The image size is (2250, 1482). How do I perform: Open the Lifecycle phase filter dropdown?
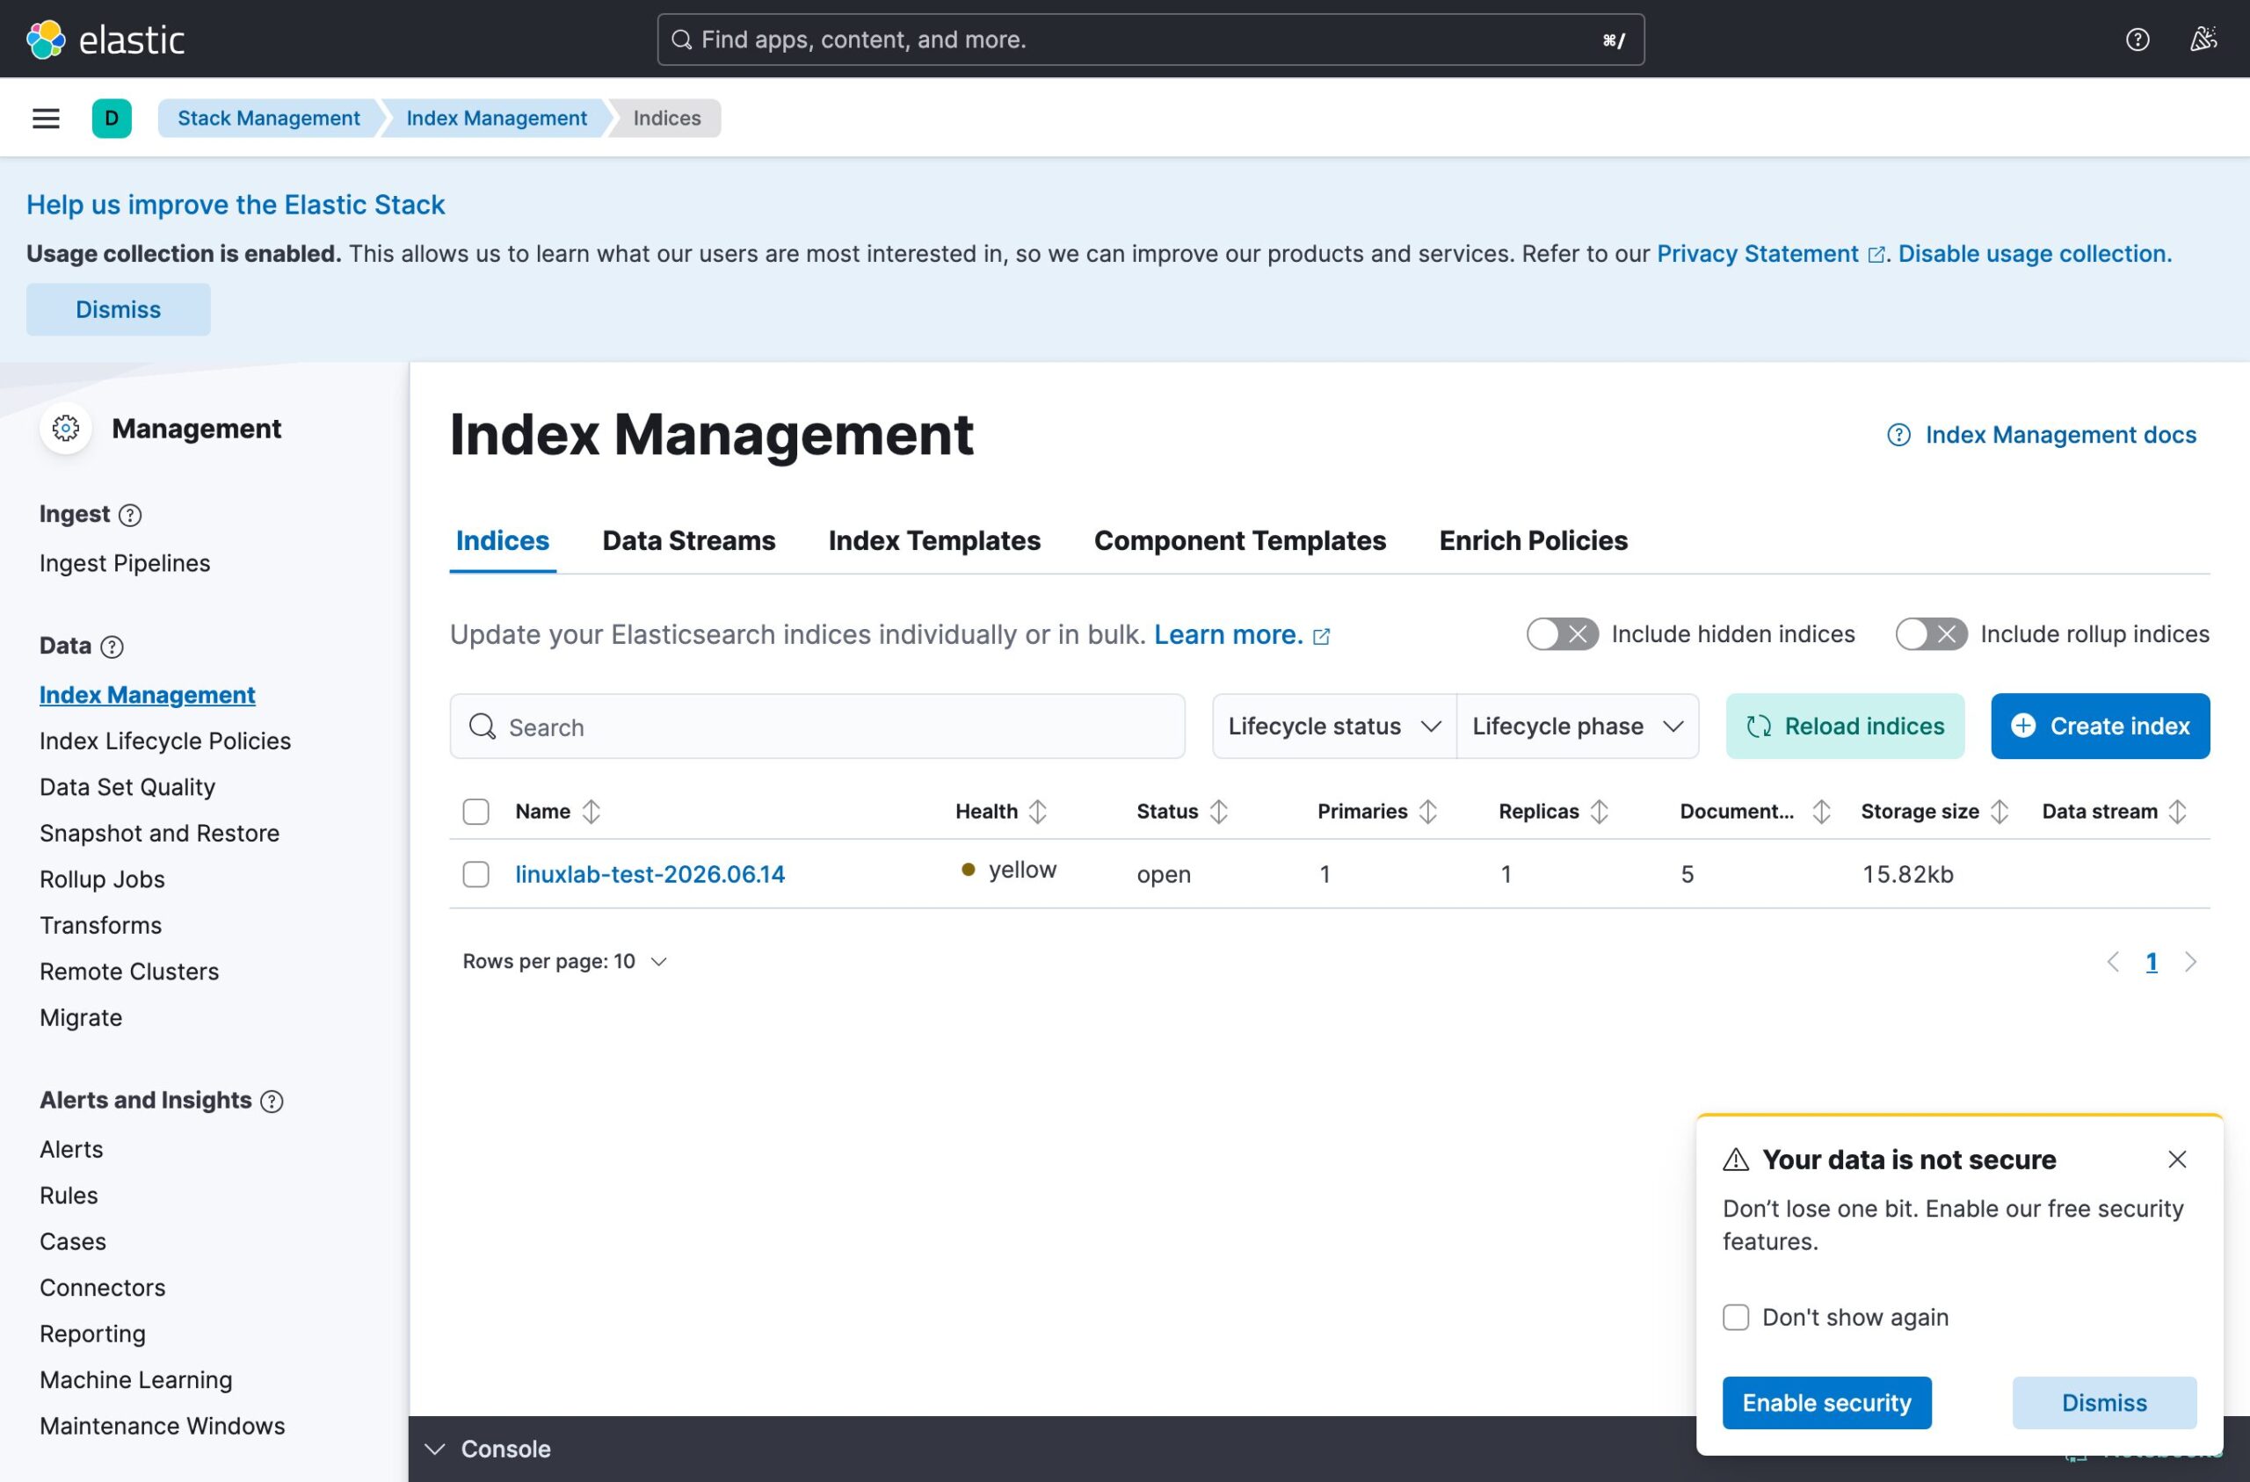coord(1578,726)
